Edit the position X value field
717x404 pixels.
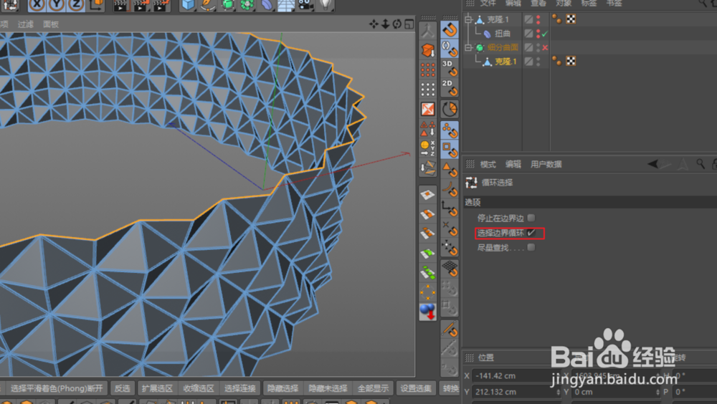516,375
